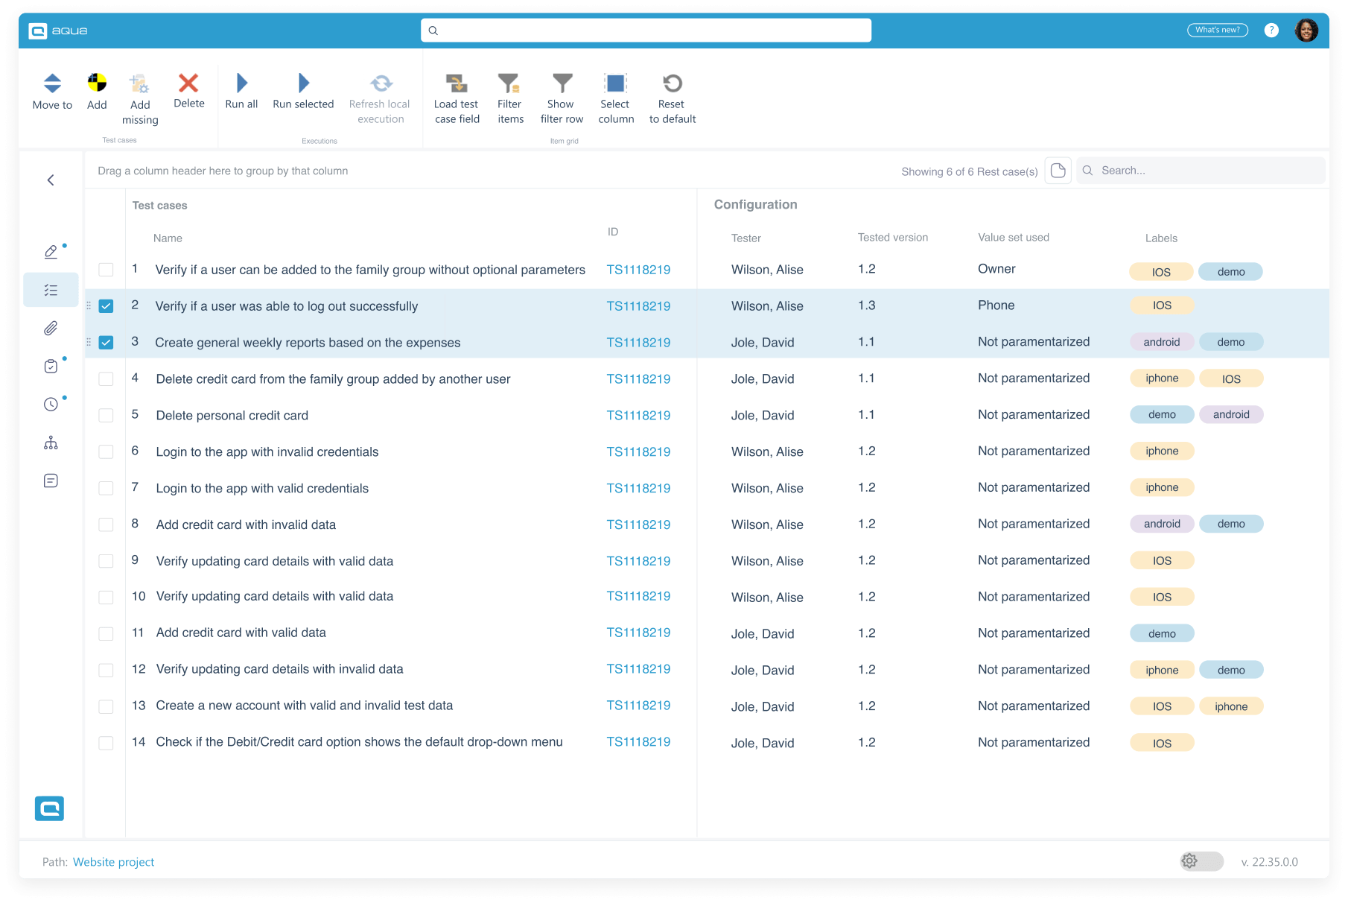Open the attachments paperclip sidebar icon
Viewport: 1348px width, 903px height.
coord(51,328)
